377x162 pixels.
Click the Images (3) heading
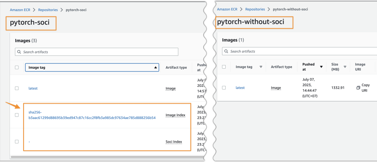26,40
